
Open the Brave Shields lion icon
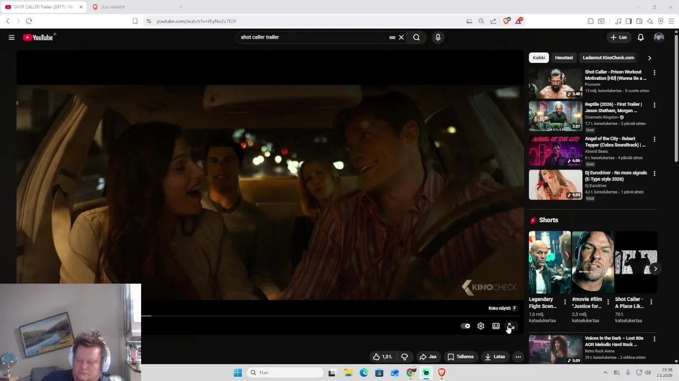coord(506,21)
